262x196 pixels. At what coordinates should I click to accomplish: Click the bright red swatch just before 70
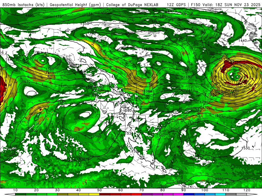(x=136, y=194)
